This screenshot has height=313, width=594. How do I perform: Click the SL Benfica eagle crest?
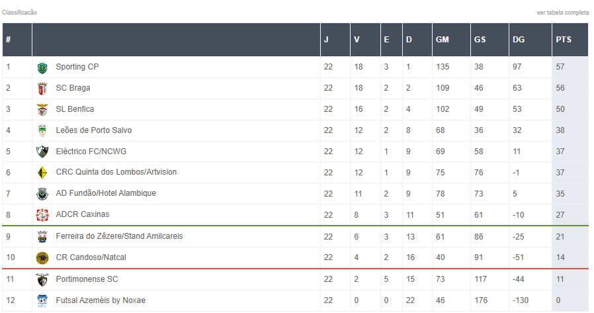point(42,110)
